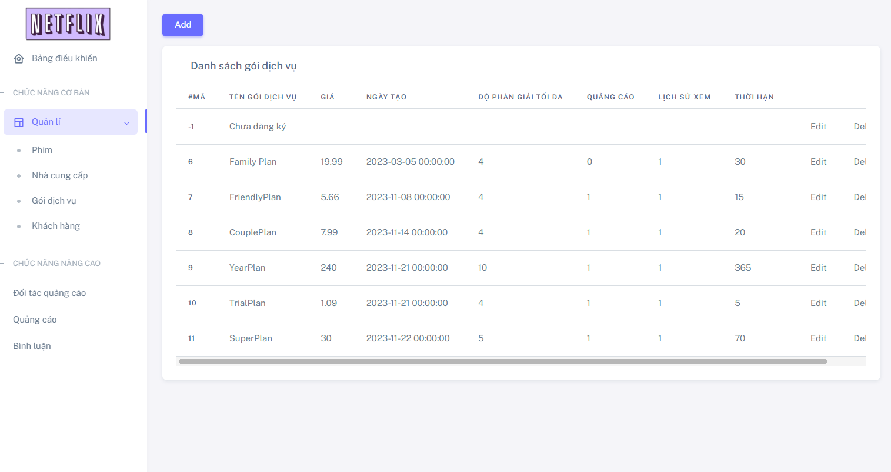This screenshot has width=891, height=472.
Task: Click the date 2023-11-14 00:00:00
Action: (407, 232)
